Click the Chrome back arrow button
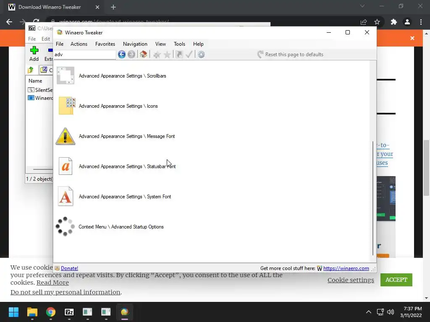Image resolution: width=430 pixels, height=322 pixels. (9, 22)
